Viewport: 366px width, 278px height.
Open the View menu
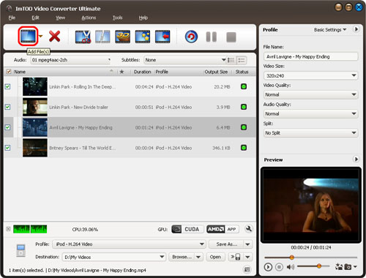pos(60,18)
